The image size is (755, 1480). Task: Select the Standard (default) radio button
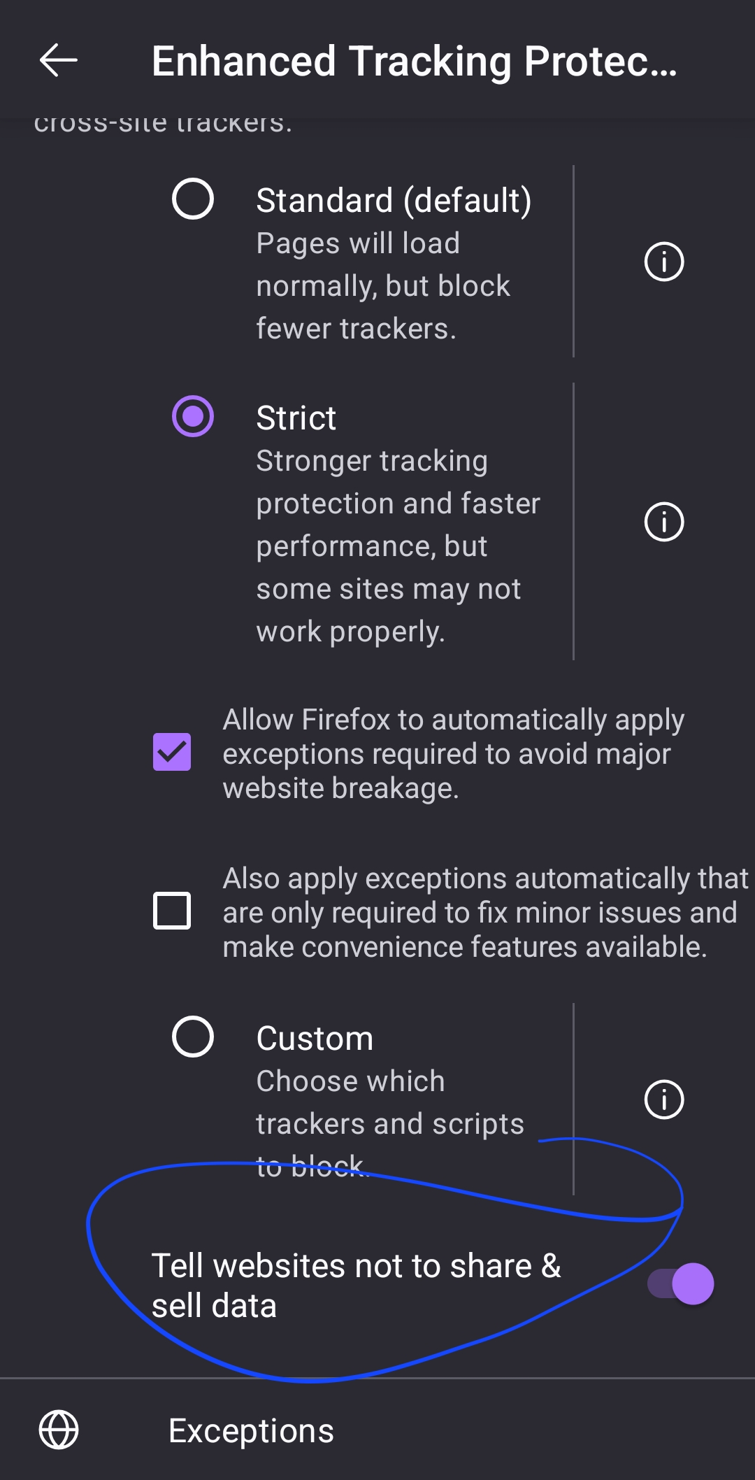pyautogui.click(x=193, y=199)
